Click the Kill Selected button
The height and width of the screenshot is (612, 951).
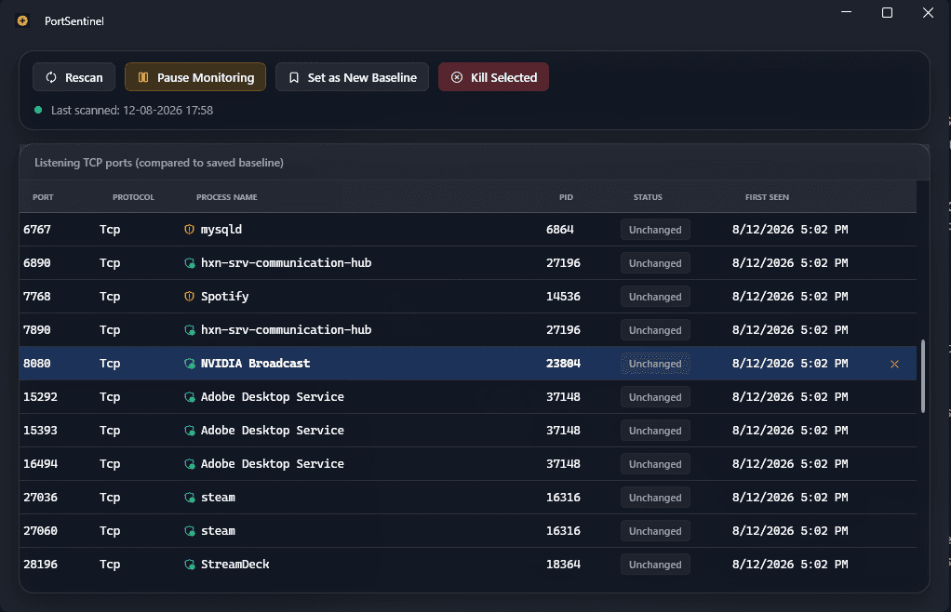(494, 77)
